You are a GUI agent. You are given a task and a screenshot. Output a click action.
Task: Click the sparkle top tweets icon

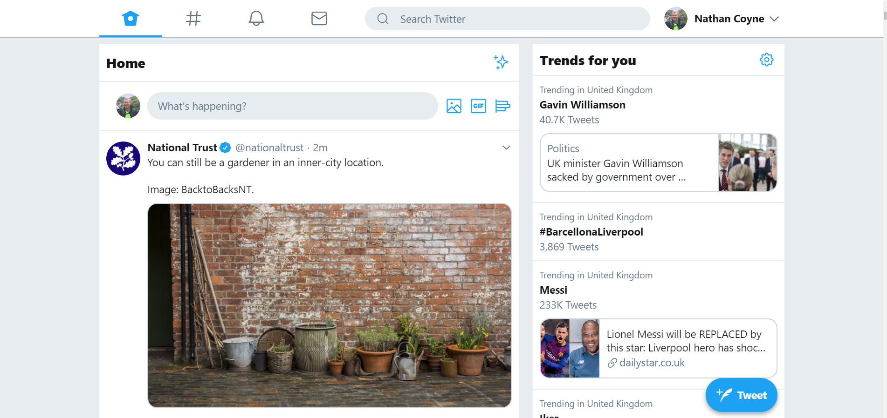pyautogui.click(x=501, y=62)
